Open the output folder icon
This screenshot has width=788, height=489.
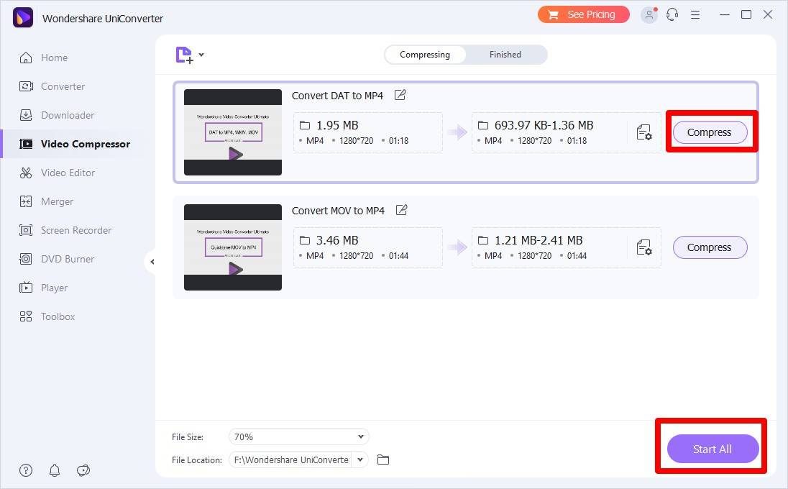point(383,460)
